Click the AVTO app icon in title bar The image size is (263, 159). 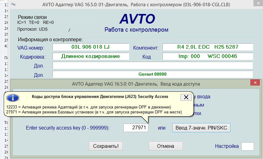(x=13, y=4)
